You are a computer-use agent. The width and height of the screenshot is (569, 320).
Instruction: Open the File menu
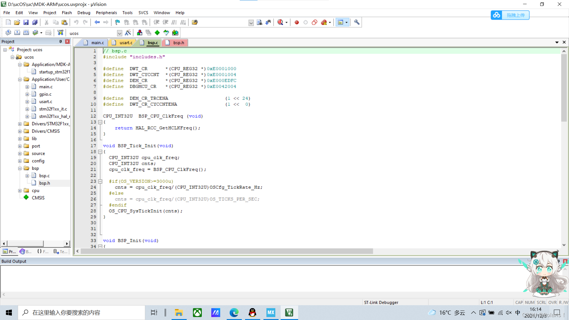click(7, 13)
